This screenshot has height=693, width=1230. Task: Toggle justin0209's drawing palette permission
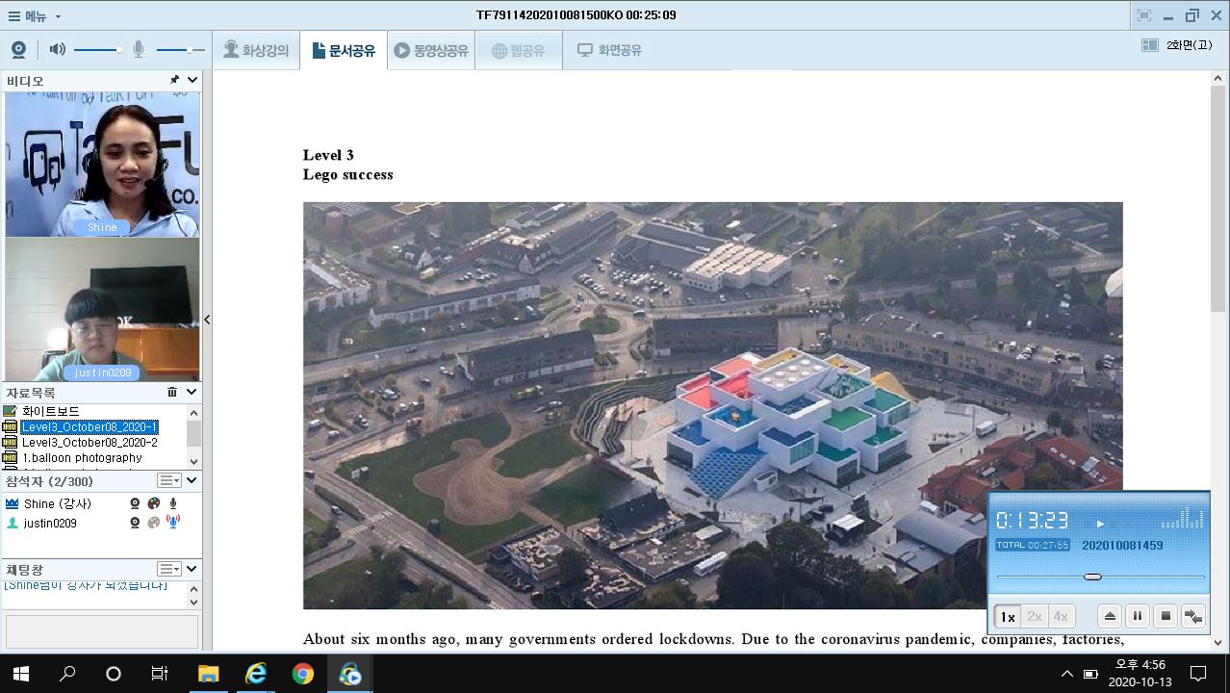coord(154,523)
